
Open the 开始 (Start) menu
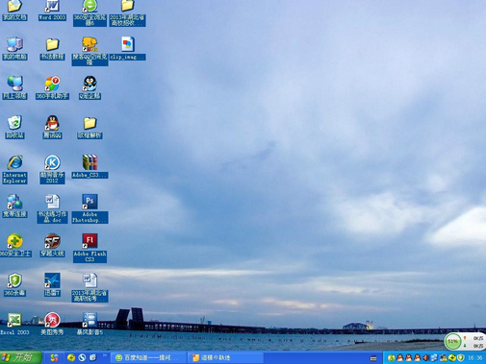(21, 357)
